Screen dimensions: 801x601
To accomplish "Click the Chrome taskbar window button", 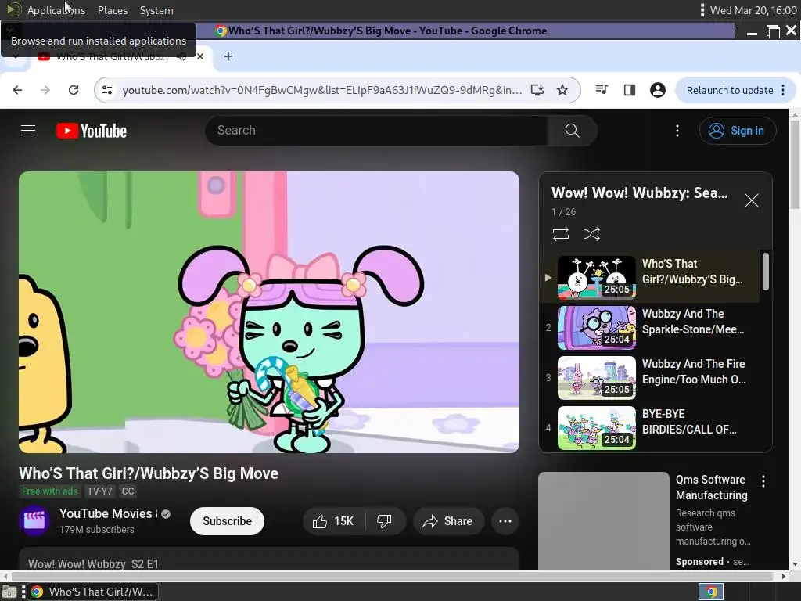I will point(92,592).
